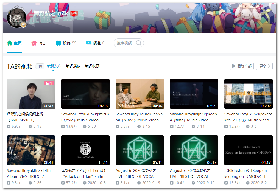Click the magnifier search icon

(x=139, y=43)
